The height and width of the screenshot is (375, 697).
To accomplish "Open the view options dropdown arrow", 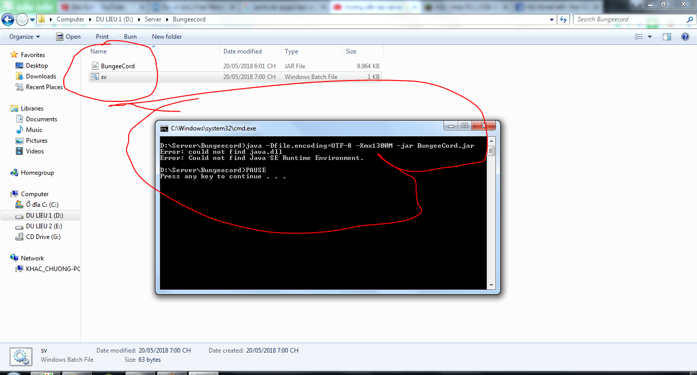I will (x=650, y=37).
